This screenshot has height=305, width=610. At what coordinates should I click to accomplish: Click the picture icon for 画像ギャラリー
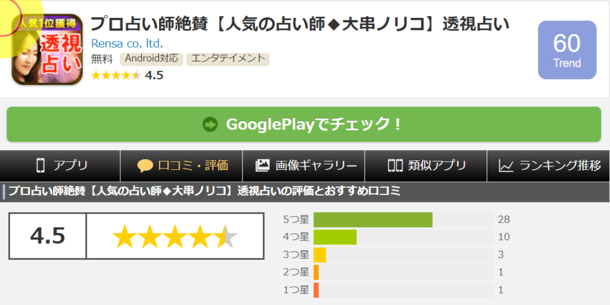(x=263, y=166)
